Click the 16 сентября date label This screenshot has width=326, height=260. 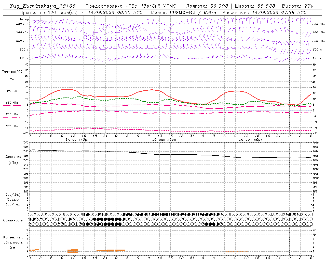coord(251,140)
